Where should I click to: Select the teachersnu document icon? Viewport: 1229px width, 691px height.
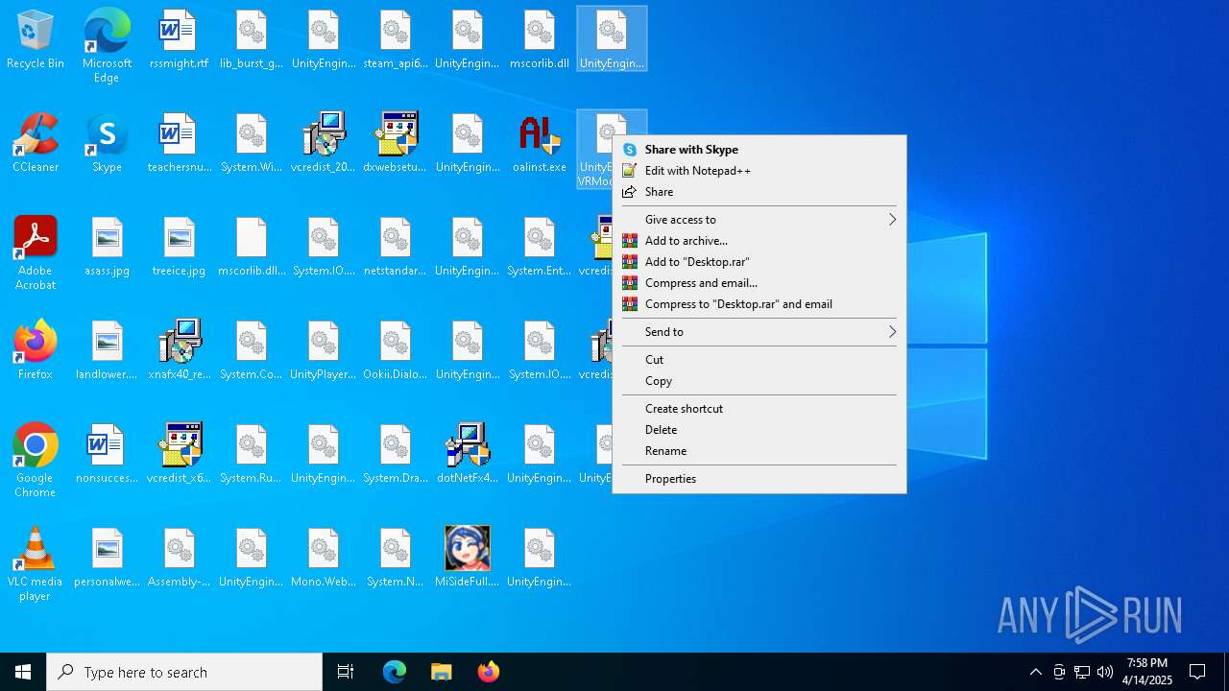click(x=179, y=143)
